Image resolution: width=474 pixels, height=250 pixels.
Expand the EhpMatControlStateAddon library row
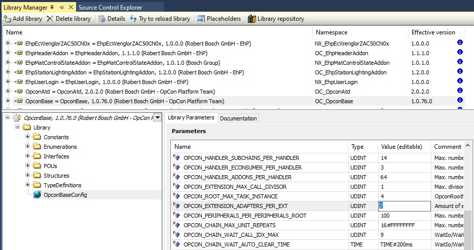tap(8, 62)
